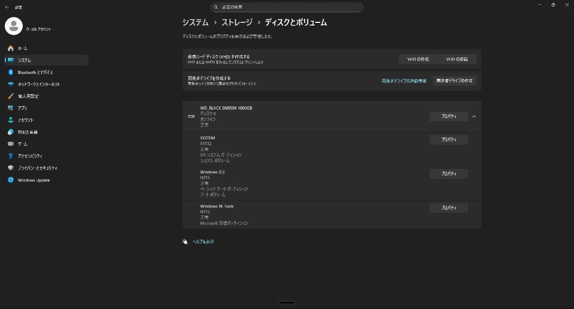The height and width of the screenshot is (309, 574).
Task: Go to ストレージ in the breadcrumb
Action: (x=237, y=22)
